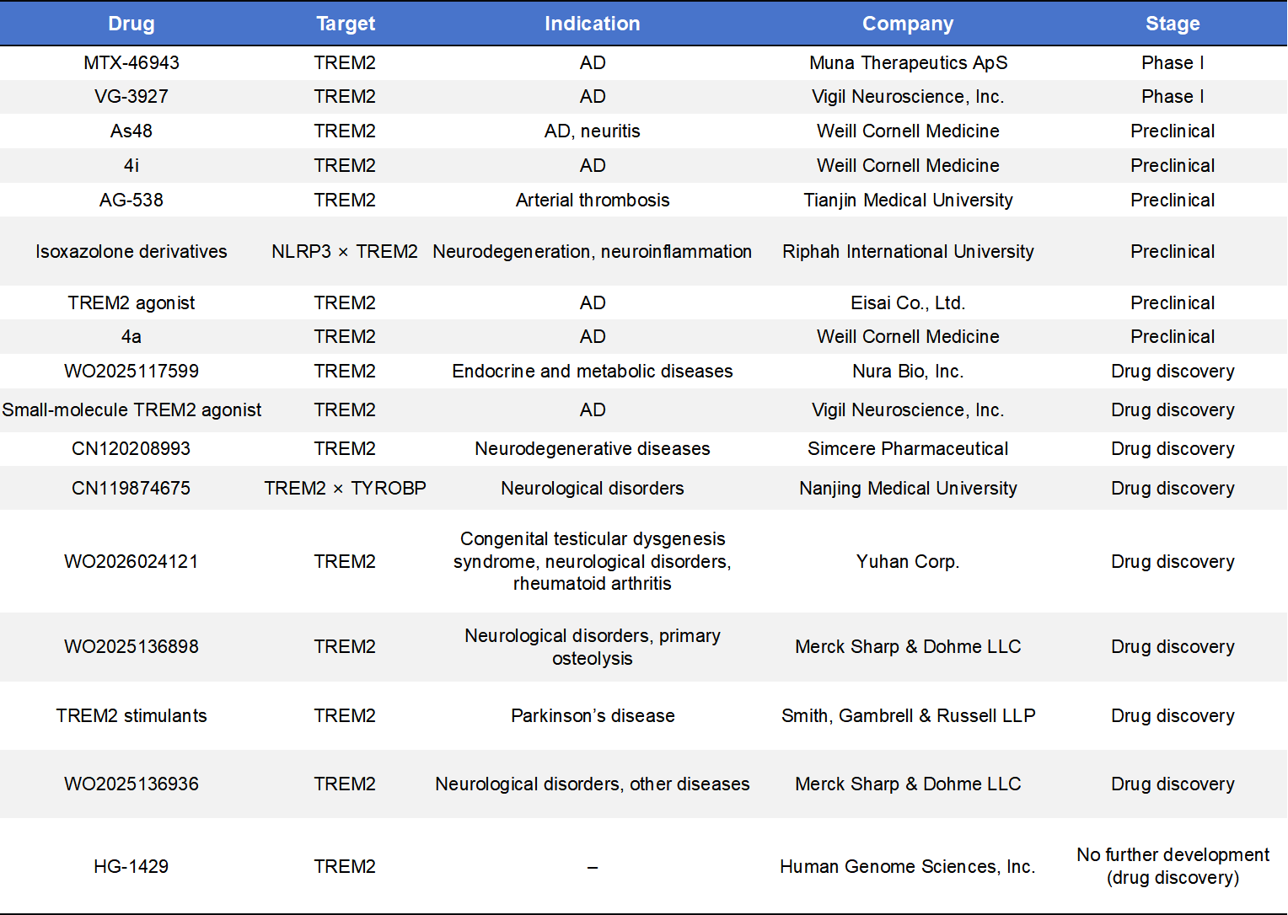
Task: Select the Isoxazolone derivatives cell
Action: 131,252
